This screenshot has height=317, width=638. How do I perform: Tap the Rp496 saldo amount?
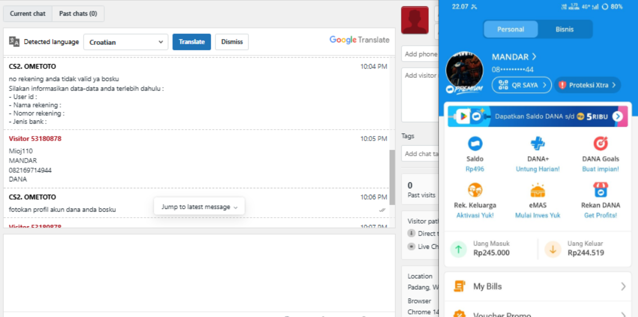coord(475,169)
